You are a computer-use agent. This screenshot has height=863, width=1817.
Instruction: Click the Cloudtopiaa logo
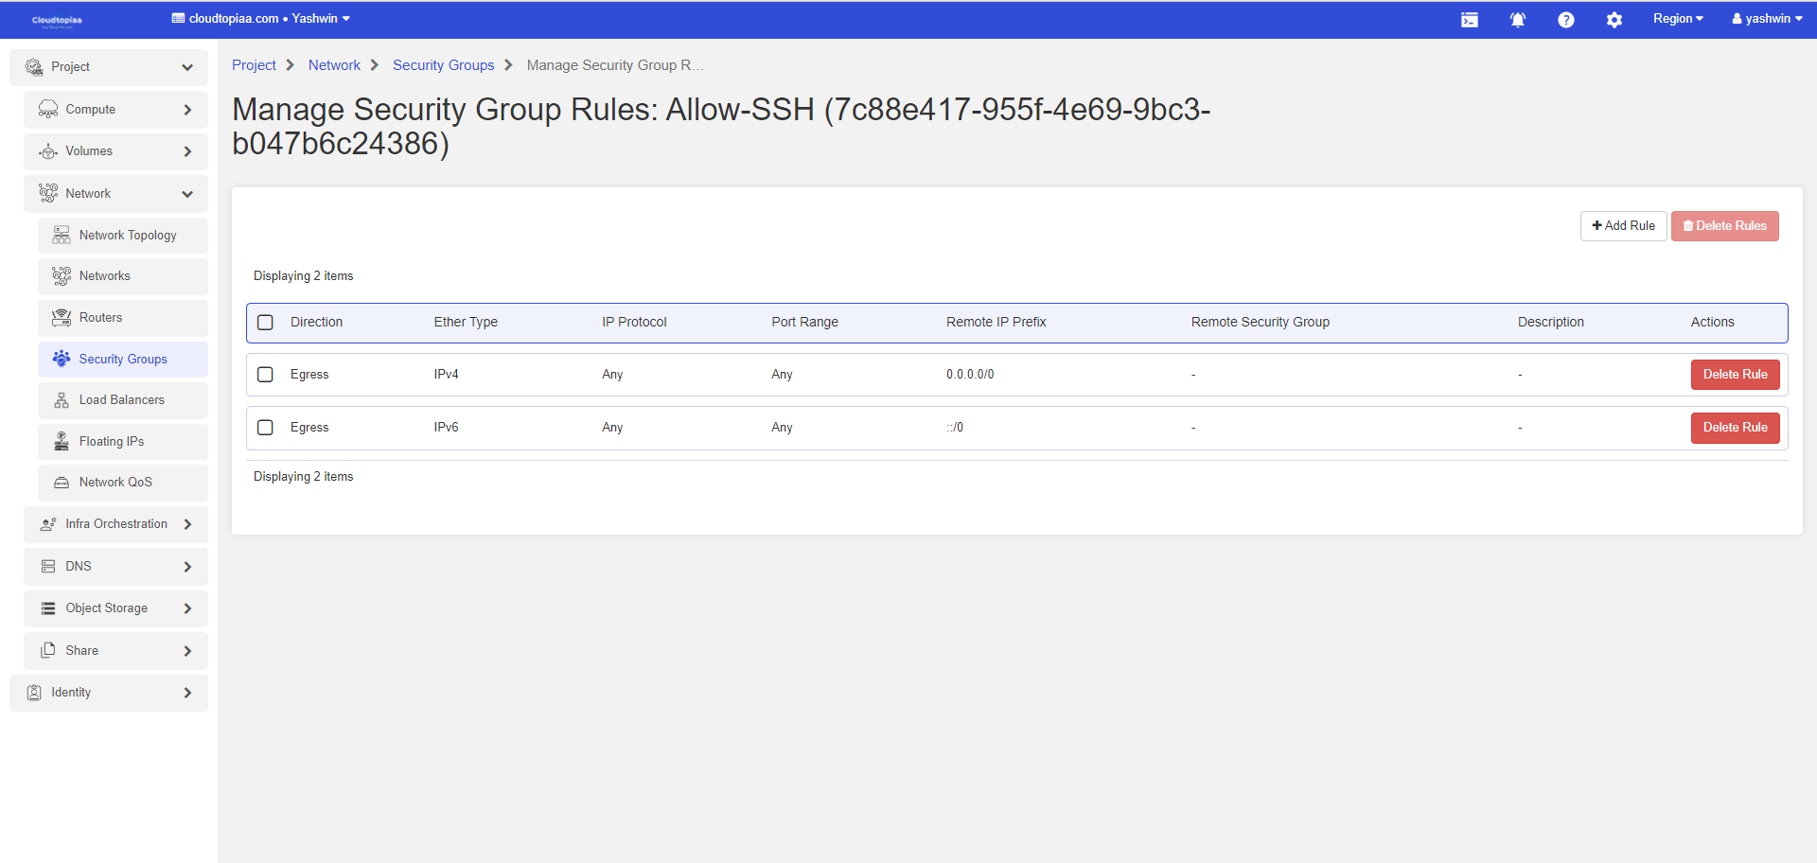57,20
